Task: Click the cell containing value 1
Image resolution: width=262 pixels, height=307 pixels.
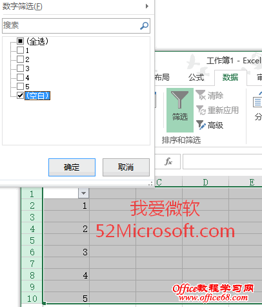Action: 66,205
